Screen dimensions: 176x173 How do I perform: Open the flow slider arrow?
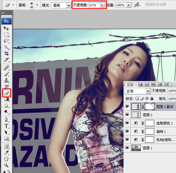[x=129, y=5]
